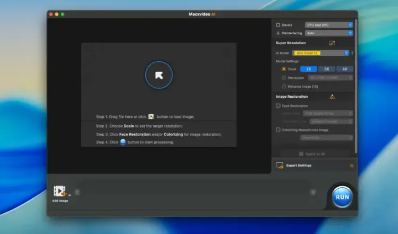The image size is (398, 234).
Task: Click the Add Image film icon
Action: (x=60, y=191)
